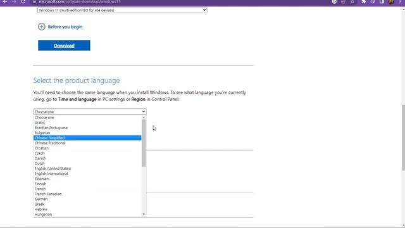Open the Windows 11 multi-edition ISO dropdown

[122, 10]
